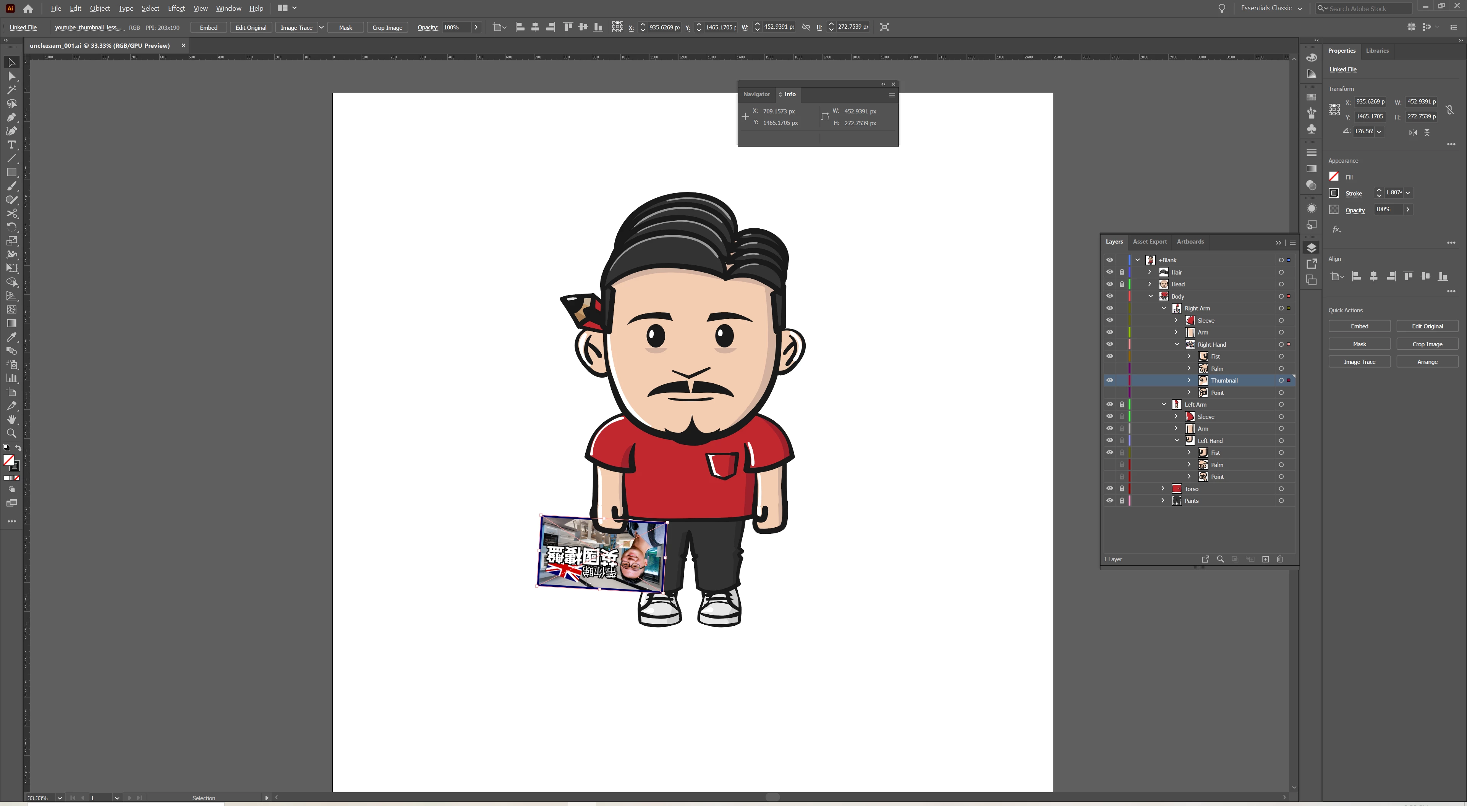Select the Magic Wand tool
The height and width of the screenshot is (806, 1467).
pyautogui.click(x=11, y=90)
